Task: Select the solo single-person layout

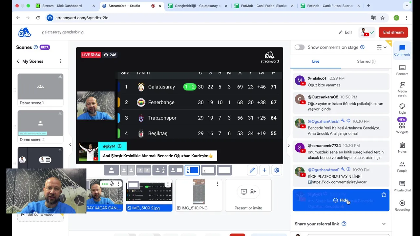Action: 111,170
